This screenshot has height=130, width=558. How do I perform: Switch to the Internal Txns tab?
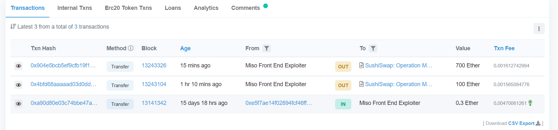pyautogui.click(x=75, y=8)
